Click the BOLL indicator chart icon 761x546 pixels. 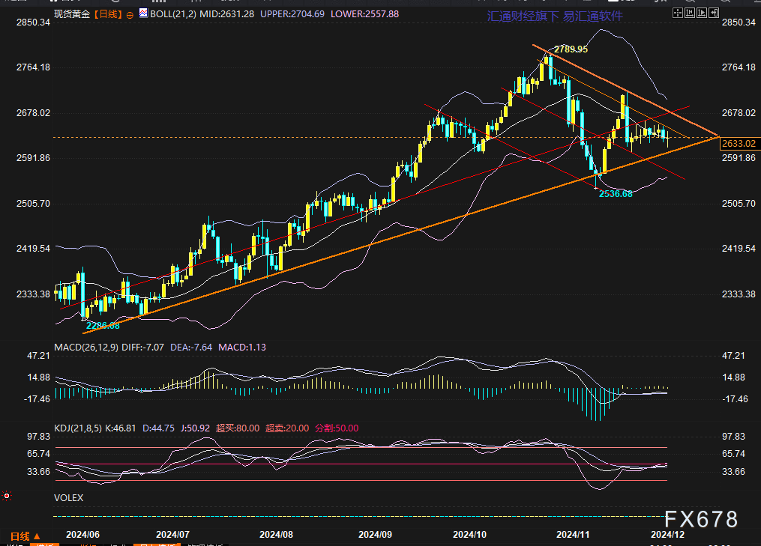click(143, 13)
